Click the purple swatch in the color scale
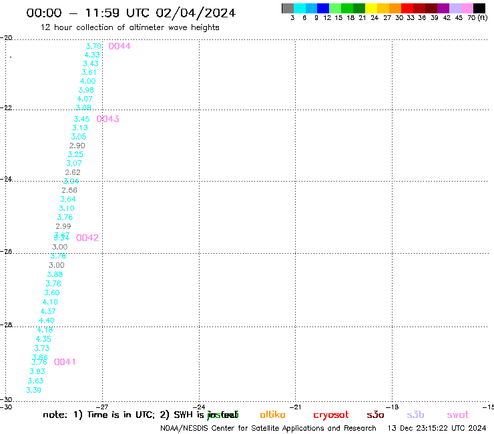Viewport: 494px width, 434px height. (x=443, y=8)
